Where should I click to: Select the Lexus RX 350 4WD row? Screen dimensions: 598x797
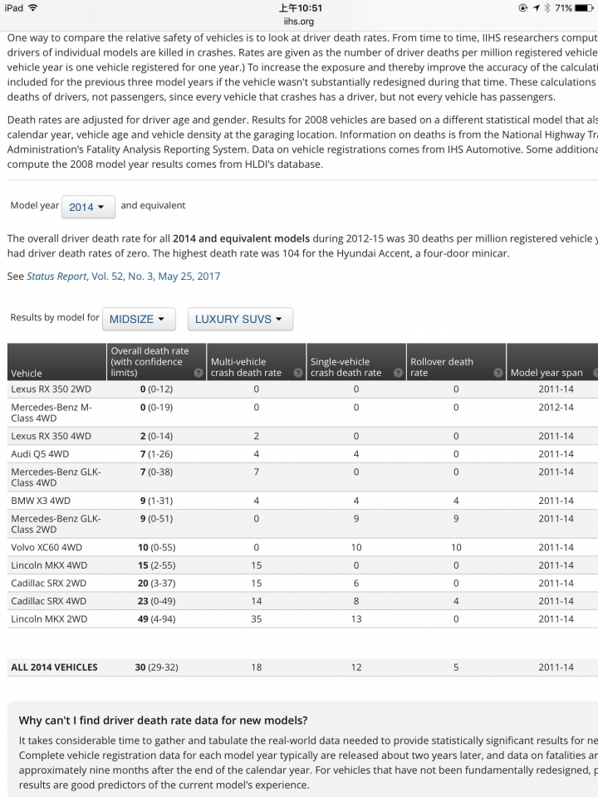click(x=302, y=436)
